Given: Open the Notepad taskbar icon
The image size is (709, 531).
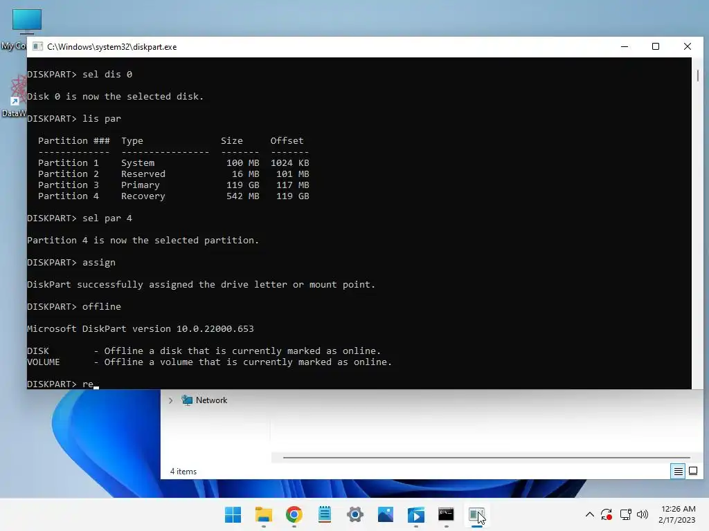Looking at the screenshot, I should coord(325,514).
